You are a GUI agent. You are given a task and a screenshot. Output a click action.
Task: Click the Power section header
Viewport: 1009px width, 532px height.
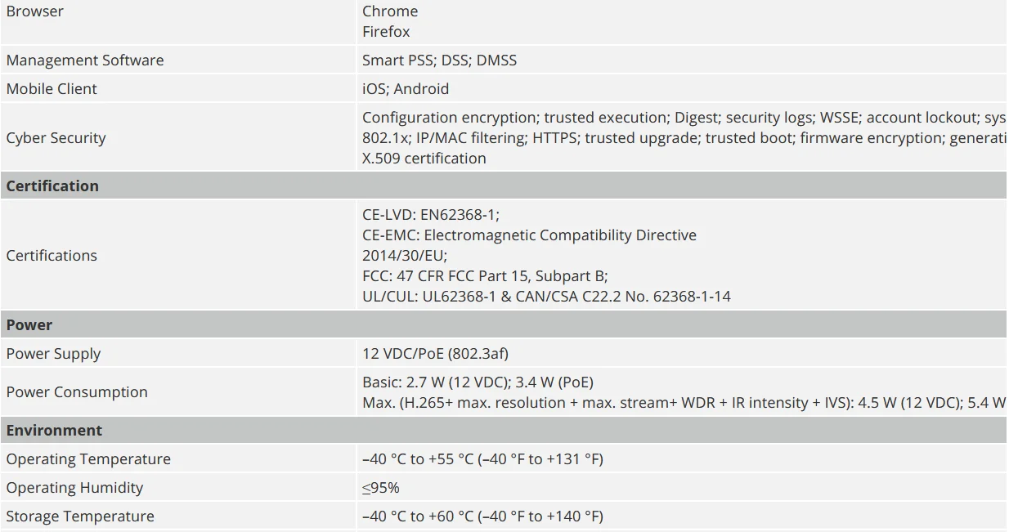pyautogui.click(x=29, y=325)
